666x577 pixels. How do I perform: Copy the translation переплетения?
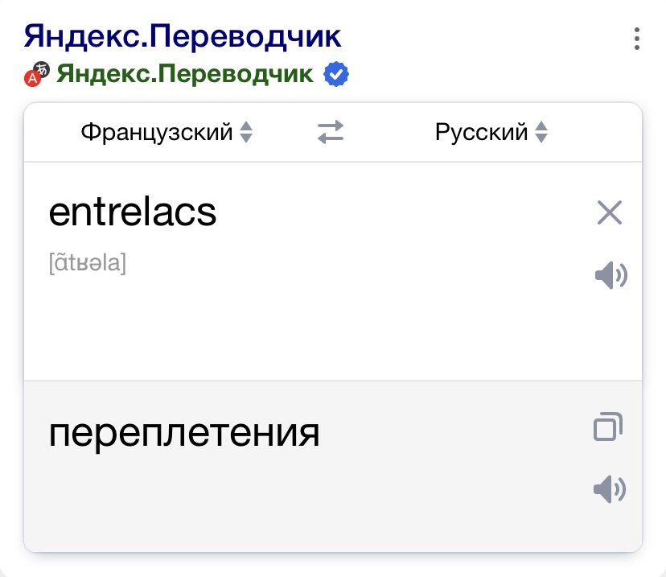pos(606,426)
